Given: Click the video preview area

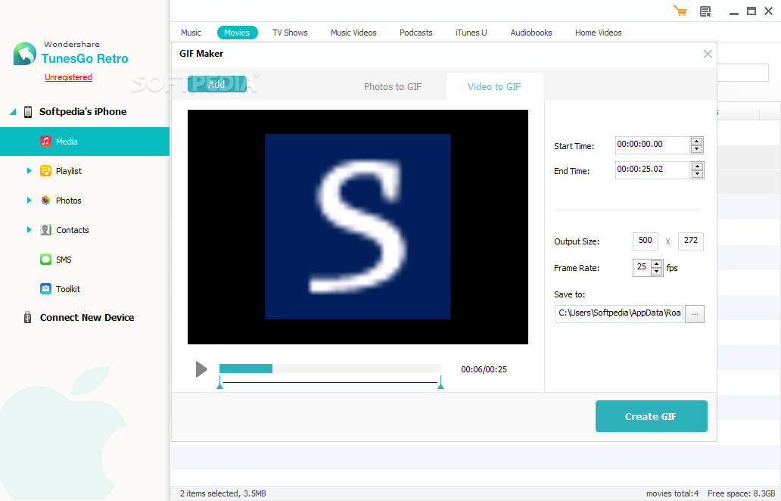Looking at the screenshot, I should point(358,226).
